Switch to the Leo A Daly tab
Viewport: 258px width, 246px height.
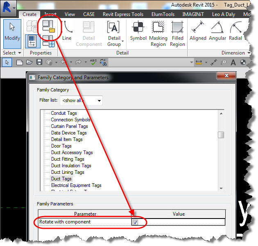[x=224, y=14]
